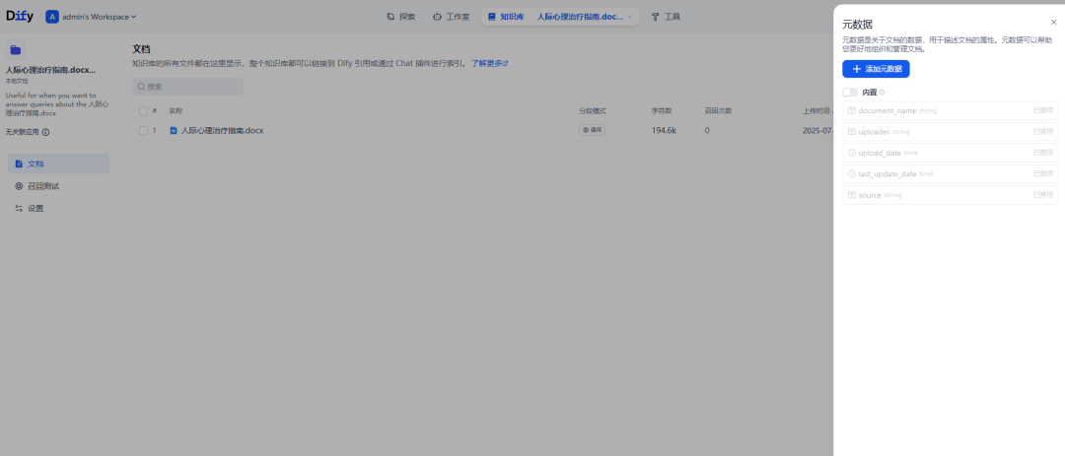Click the 已禁用 label on document_name row

1042,110
